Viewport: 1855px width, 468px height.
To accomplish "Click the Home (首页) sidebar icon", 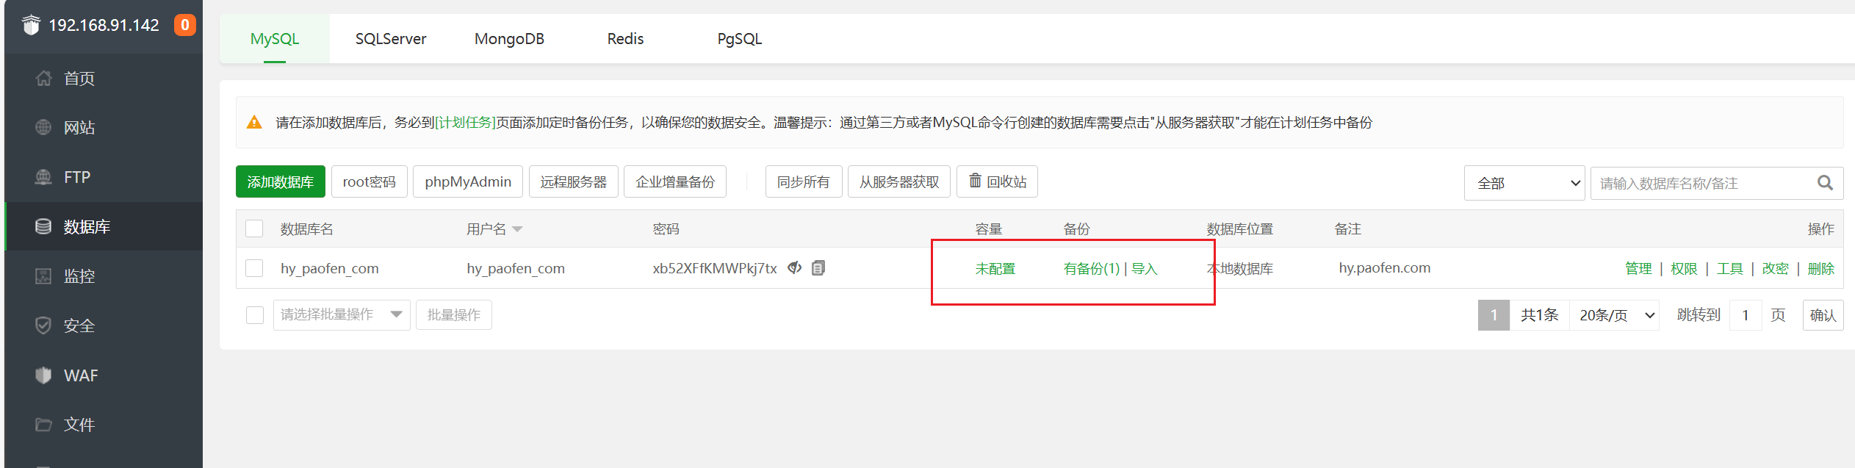I will click(x=43, y=79).
